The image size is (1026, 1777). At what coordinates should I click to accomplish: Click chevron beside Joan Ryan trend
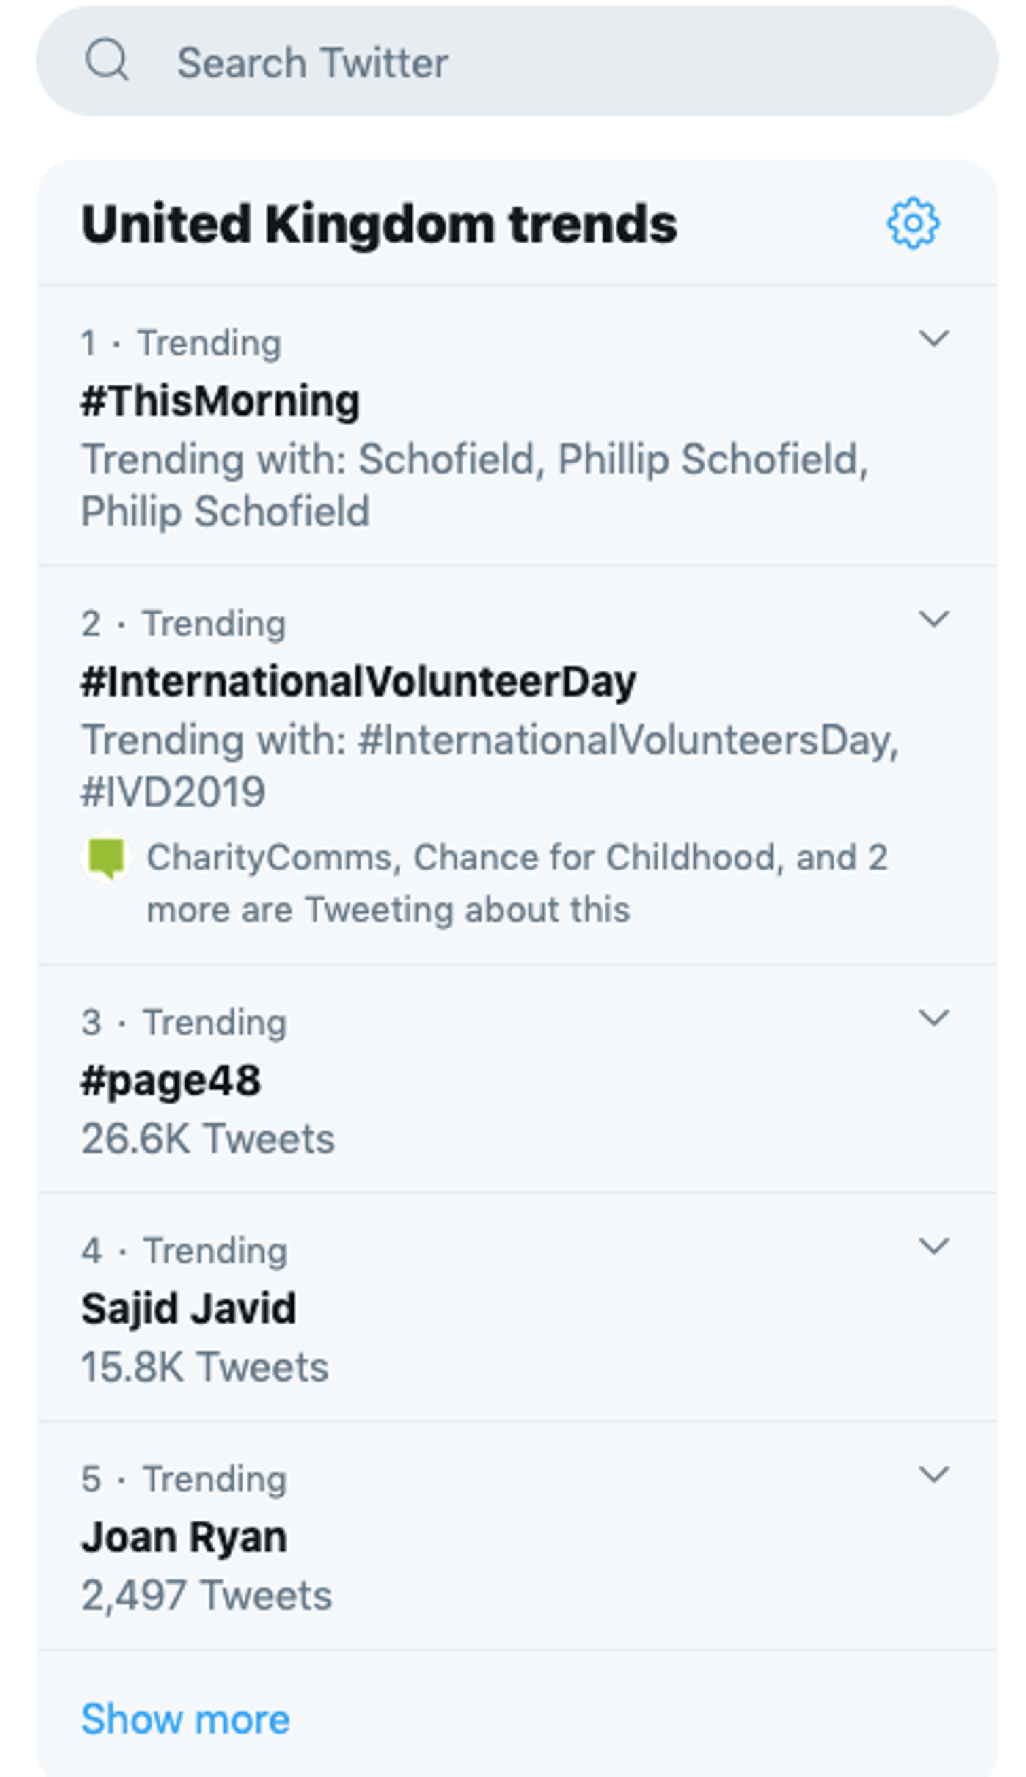(934, 1475)
